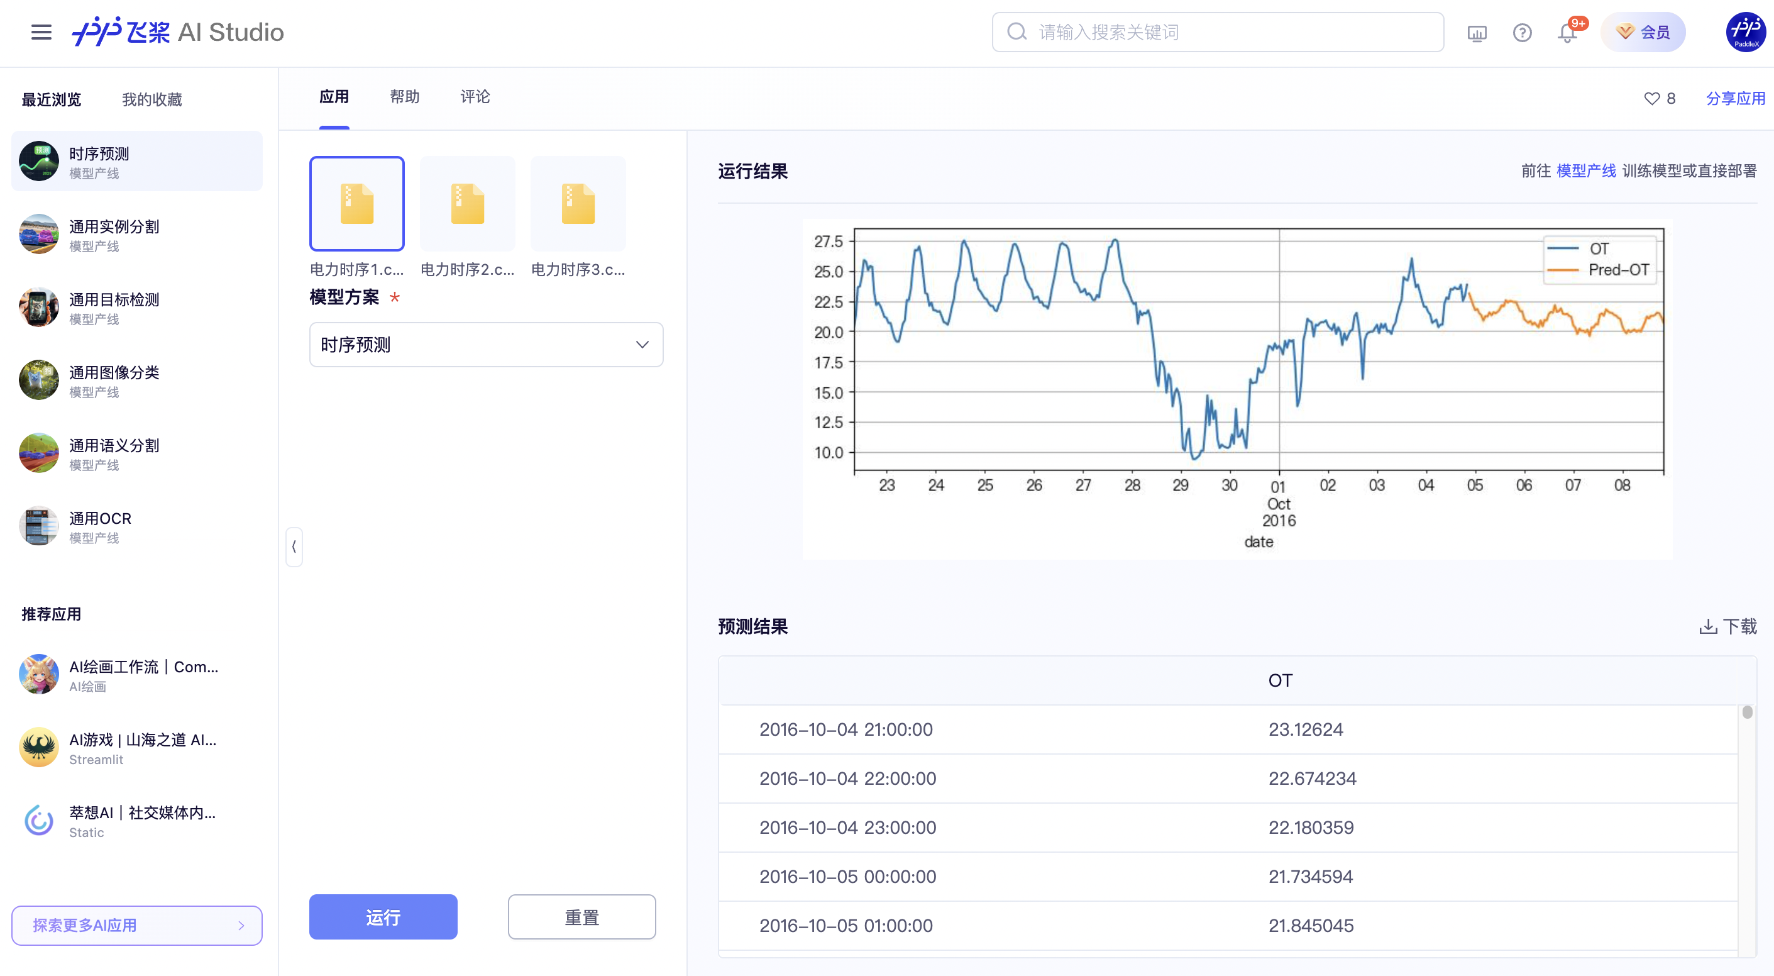Click the 下载 download icon

click(x=1707, y=626)
